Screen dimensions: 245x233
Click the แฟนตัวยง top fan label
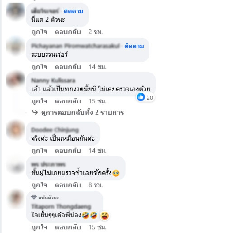(x=49, y=197)
